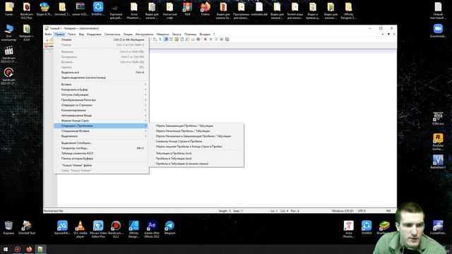452x254 pixels.
Task: Open Notepad++ desktop shortcut
Action: [27, 32]
